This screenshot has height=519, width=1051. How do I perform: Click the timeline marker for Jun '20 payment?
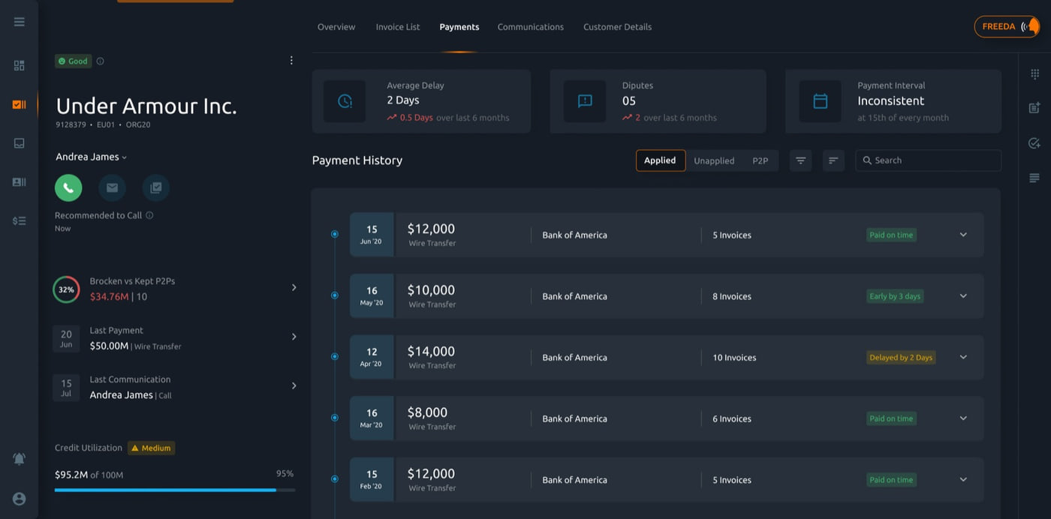tap(335, 234)
